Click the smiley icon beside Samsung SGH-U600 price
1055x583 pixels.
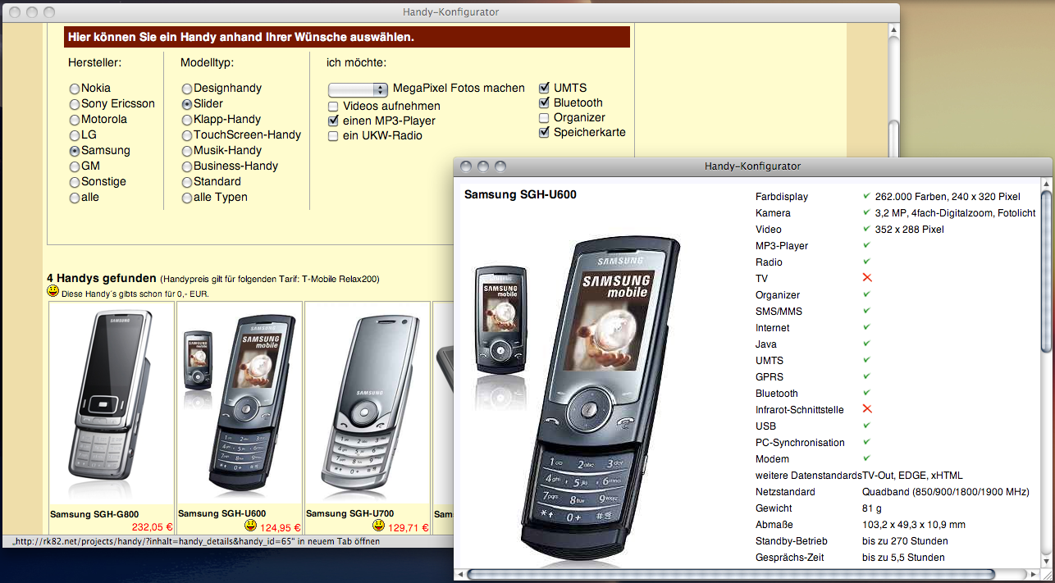[251, 526]
